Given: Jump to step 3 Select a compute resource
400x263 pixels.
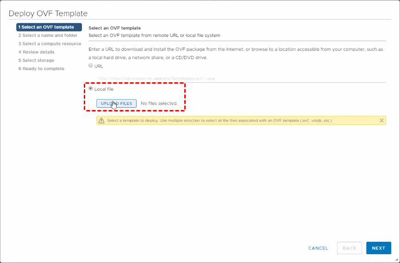Looking at the screenshot, I should click(50, 44).
